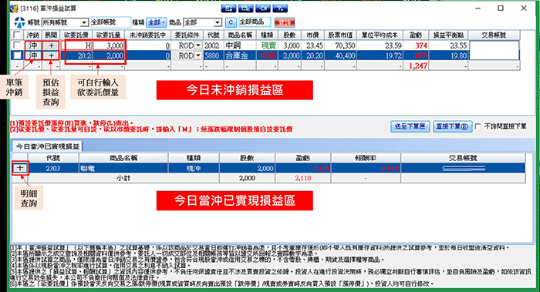Screen dimensions: 540x292
Task: Click the blue C clear button beside 商品
Action: (231, 22)
